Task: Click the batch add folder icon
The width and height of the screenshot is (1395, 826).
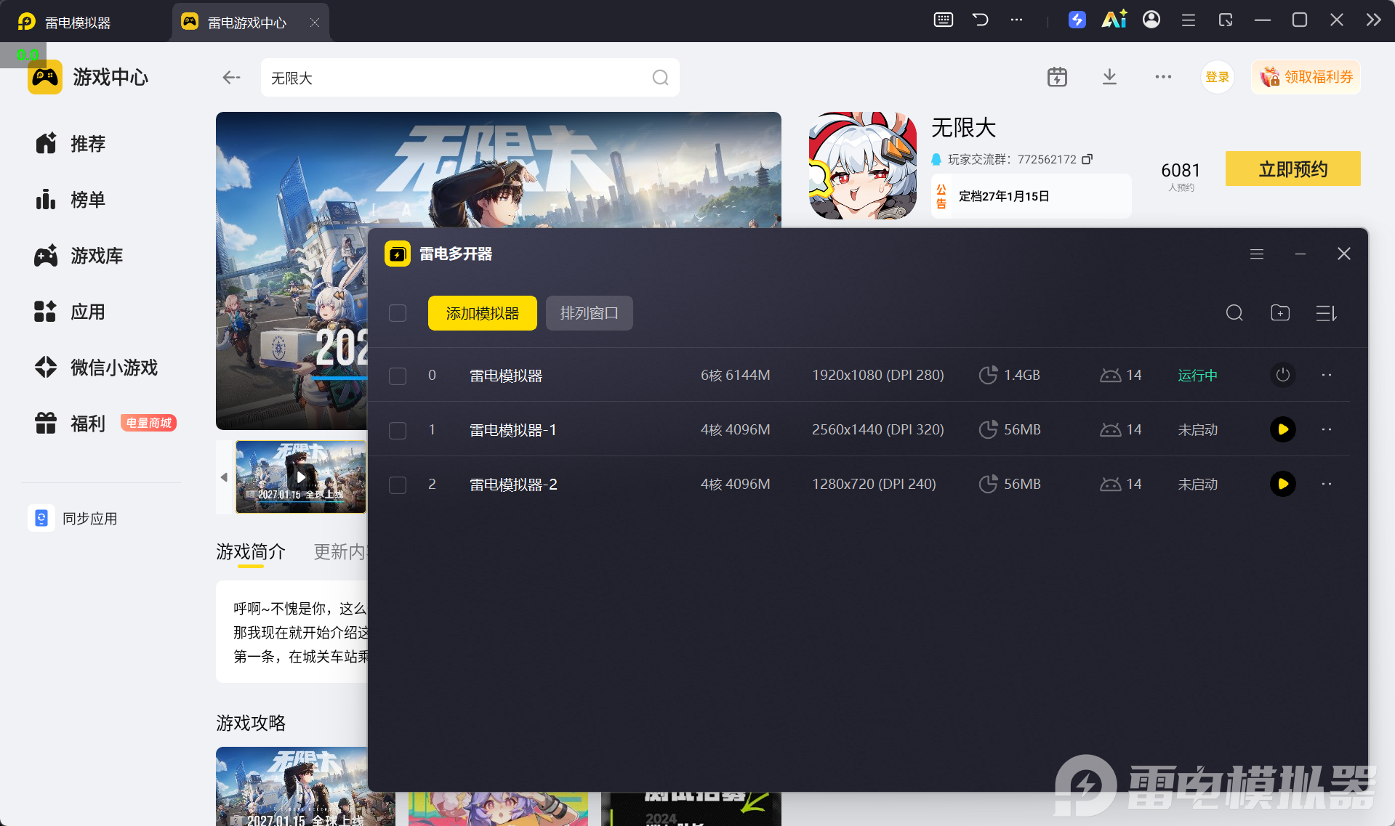Action: (1280, 313)
